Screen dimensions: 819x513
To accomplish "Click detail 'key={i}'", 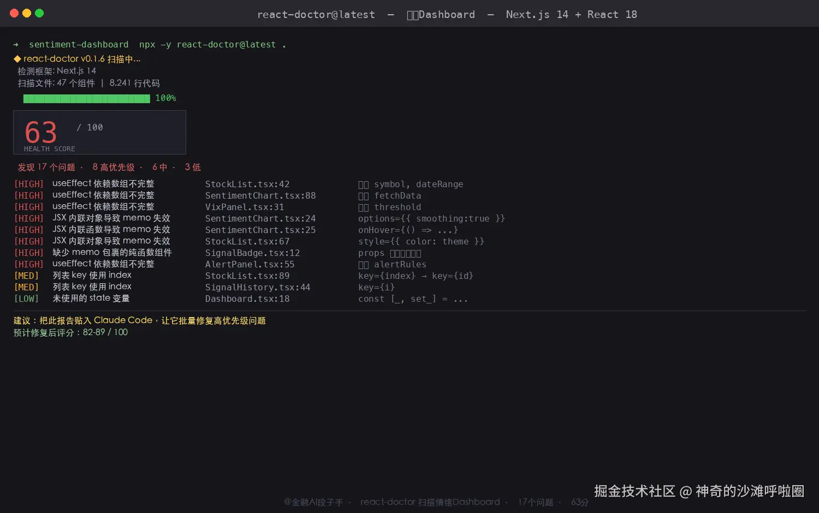I will [376, 288].
